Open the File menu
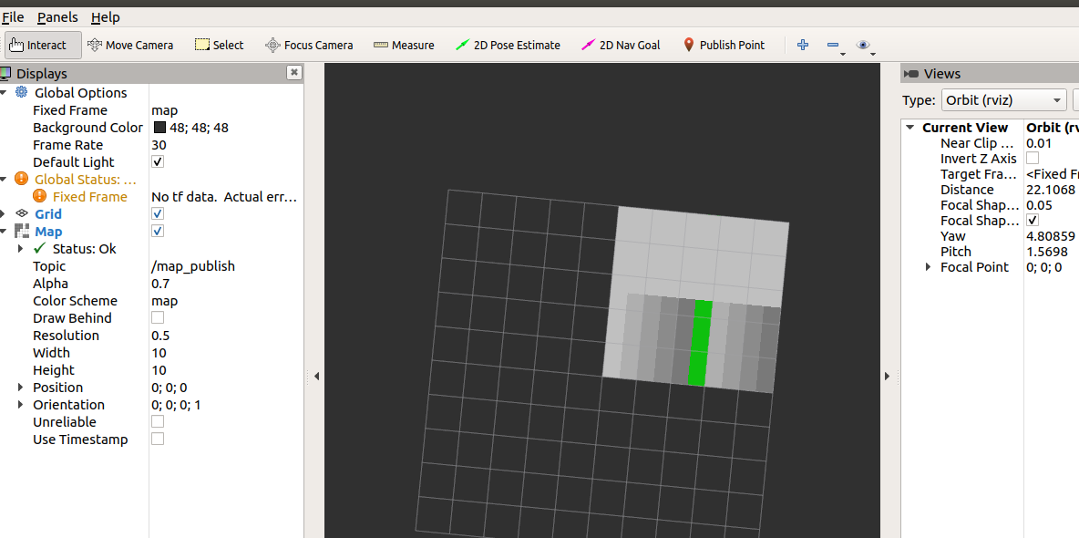 point(13,16)
